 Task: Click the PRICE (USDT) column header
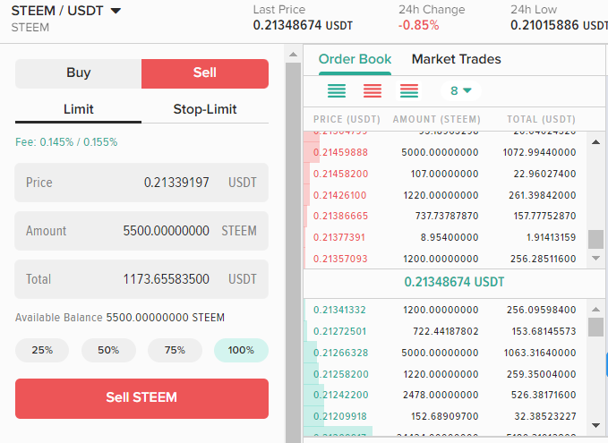[x=347, y=119]
